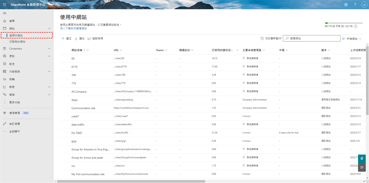Open the 深入了解如何管理網站 link
This screenshot has height=183, width=369.
coord(73,28)
